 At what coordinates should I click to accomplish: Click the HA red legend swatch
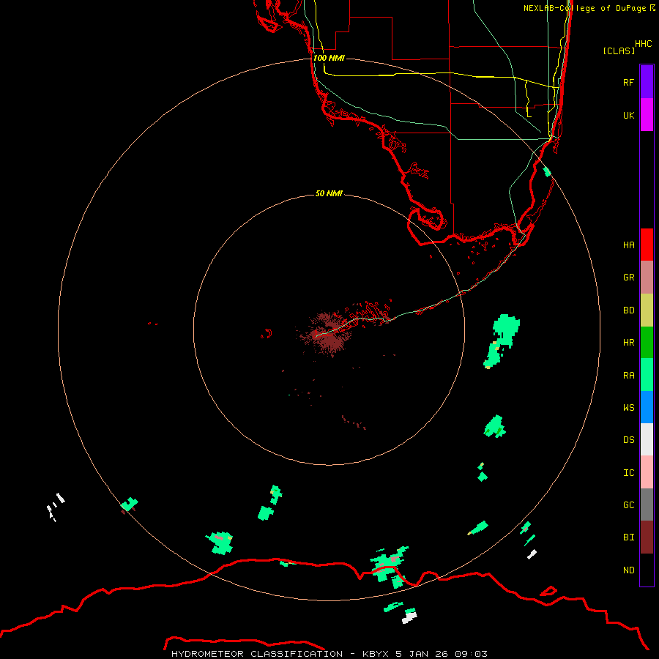[x=647, y=245]
